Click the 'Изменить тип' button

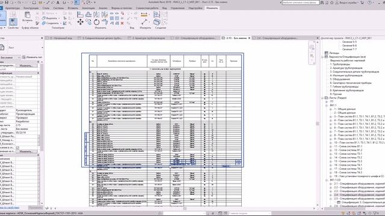coord(32,57)
